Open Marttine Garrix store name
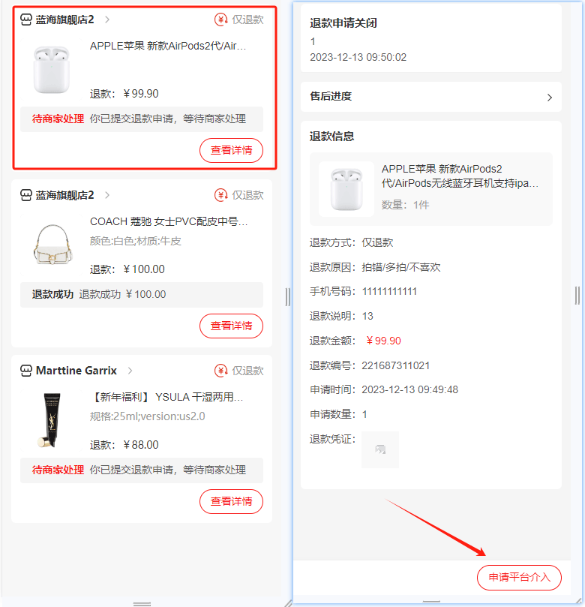This screenshot has height=607, width=585. (x=76, y=371)
